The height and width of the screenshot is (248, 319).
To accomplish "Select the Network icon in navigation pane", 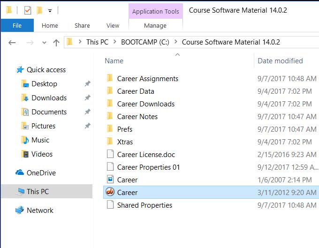I will tap(20, 210).
